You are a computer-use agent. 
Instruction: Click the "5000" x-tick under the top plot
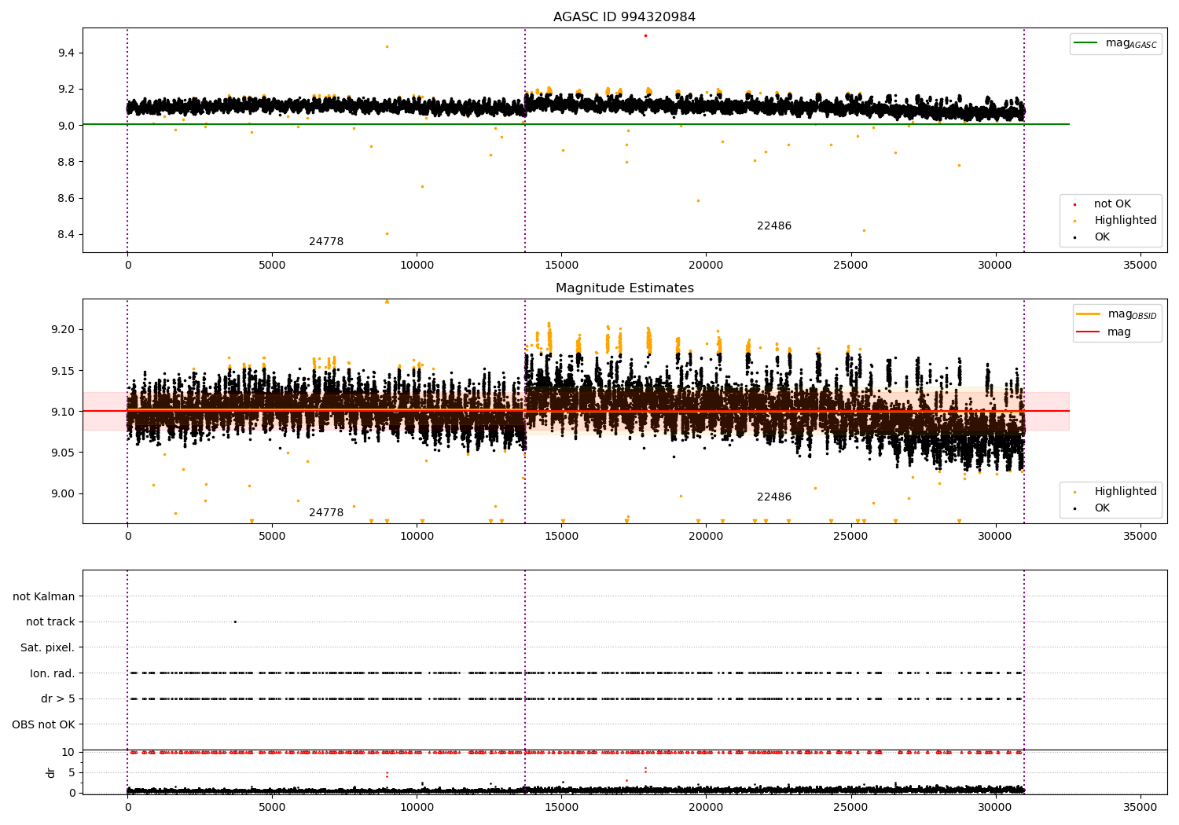(x=272, y=266)
